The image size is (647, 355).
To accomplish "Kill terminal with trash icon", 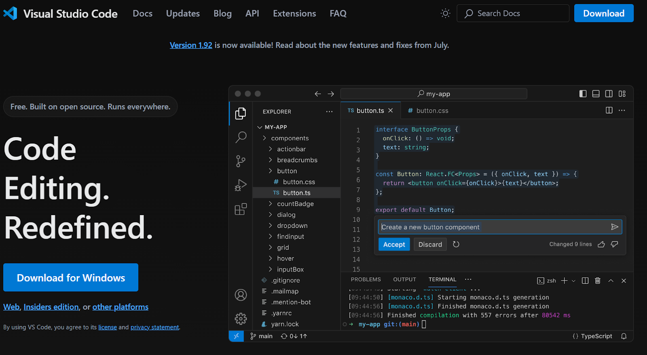I will [x=598, y=281].
